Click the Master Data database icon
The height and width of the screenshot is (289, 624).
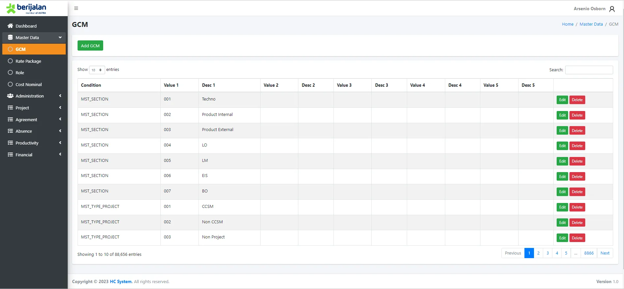pyautogui.click(x=10, y=37)
